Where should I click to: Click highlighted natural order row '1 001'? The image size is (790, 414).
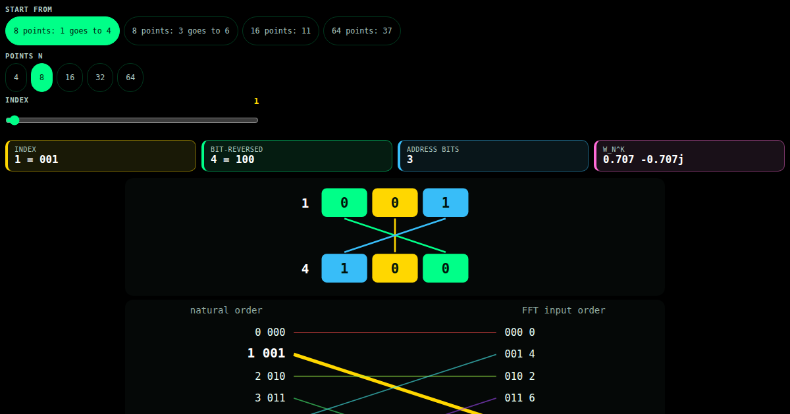[266, 354]
